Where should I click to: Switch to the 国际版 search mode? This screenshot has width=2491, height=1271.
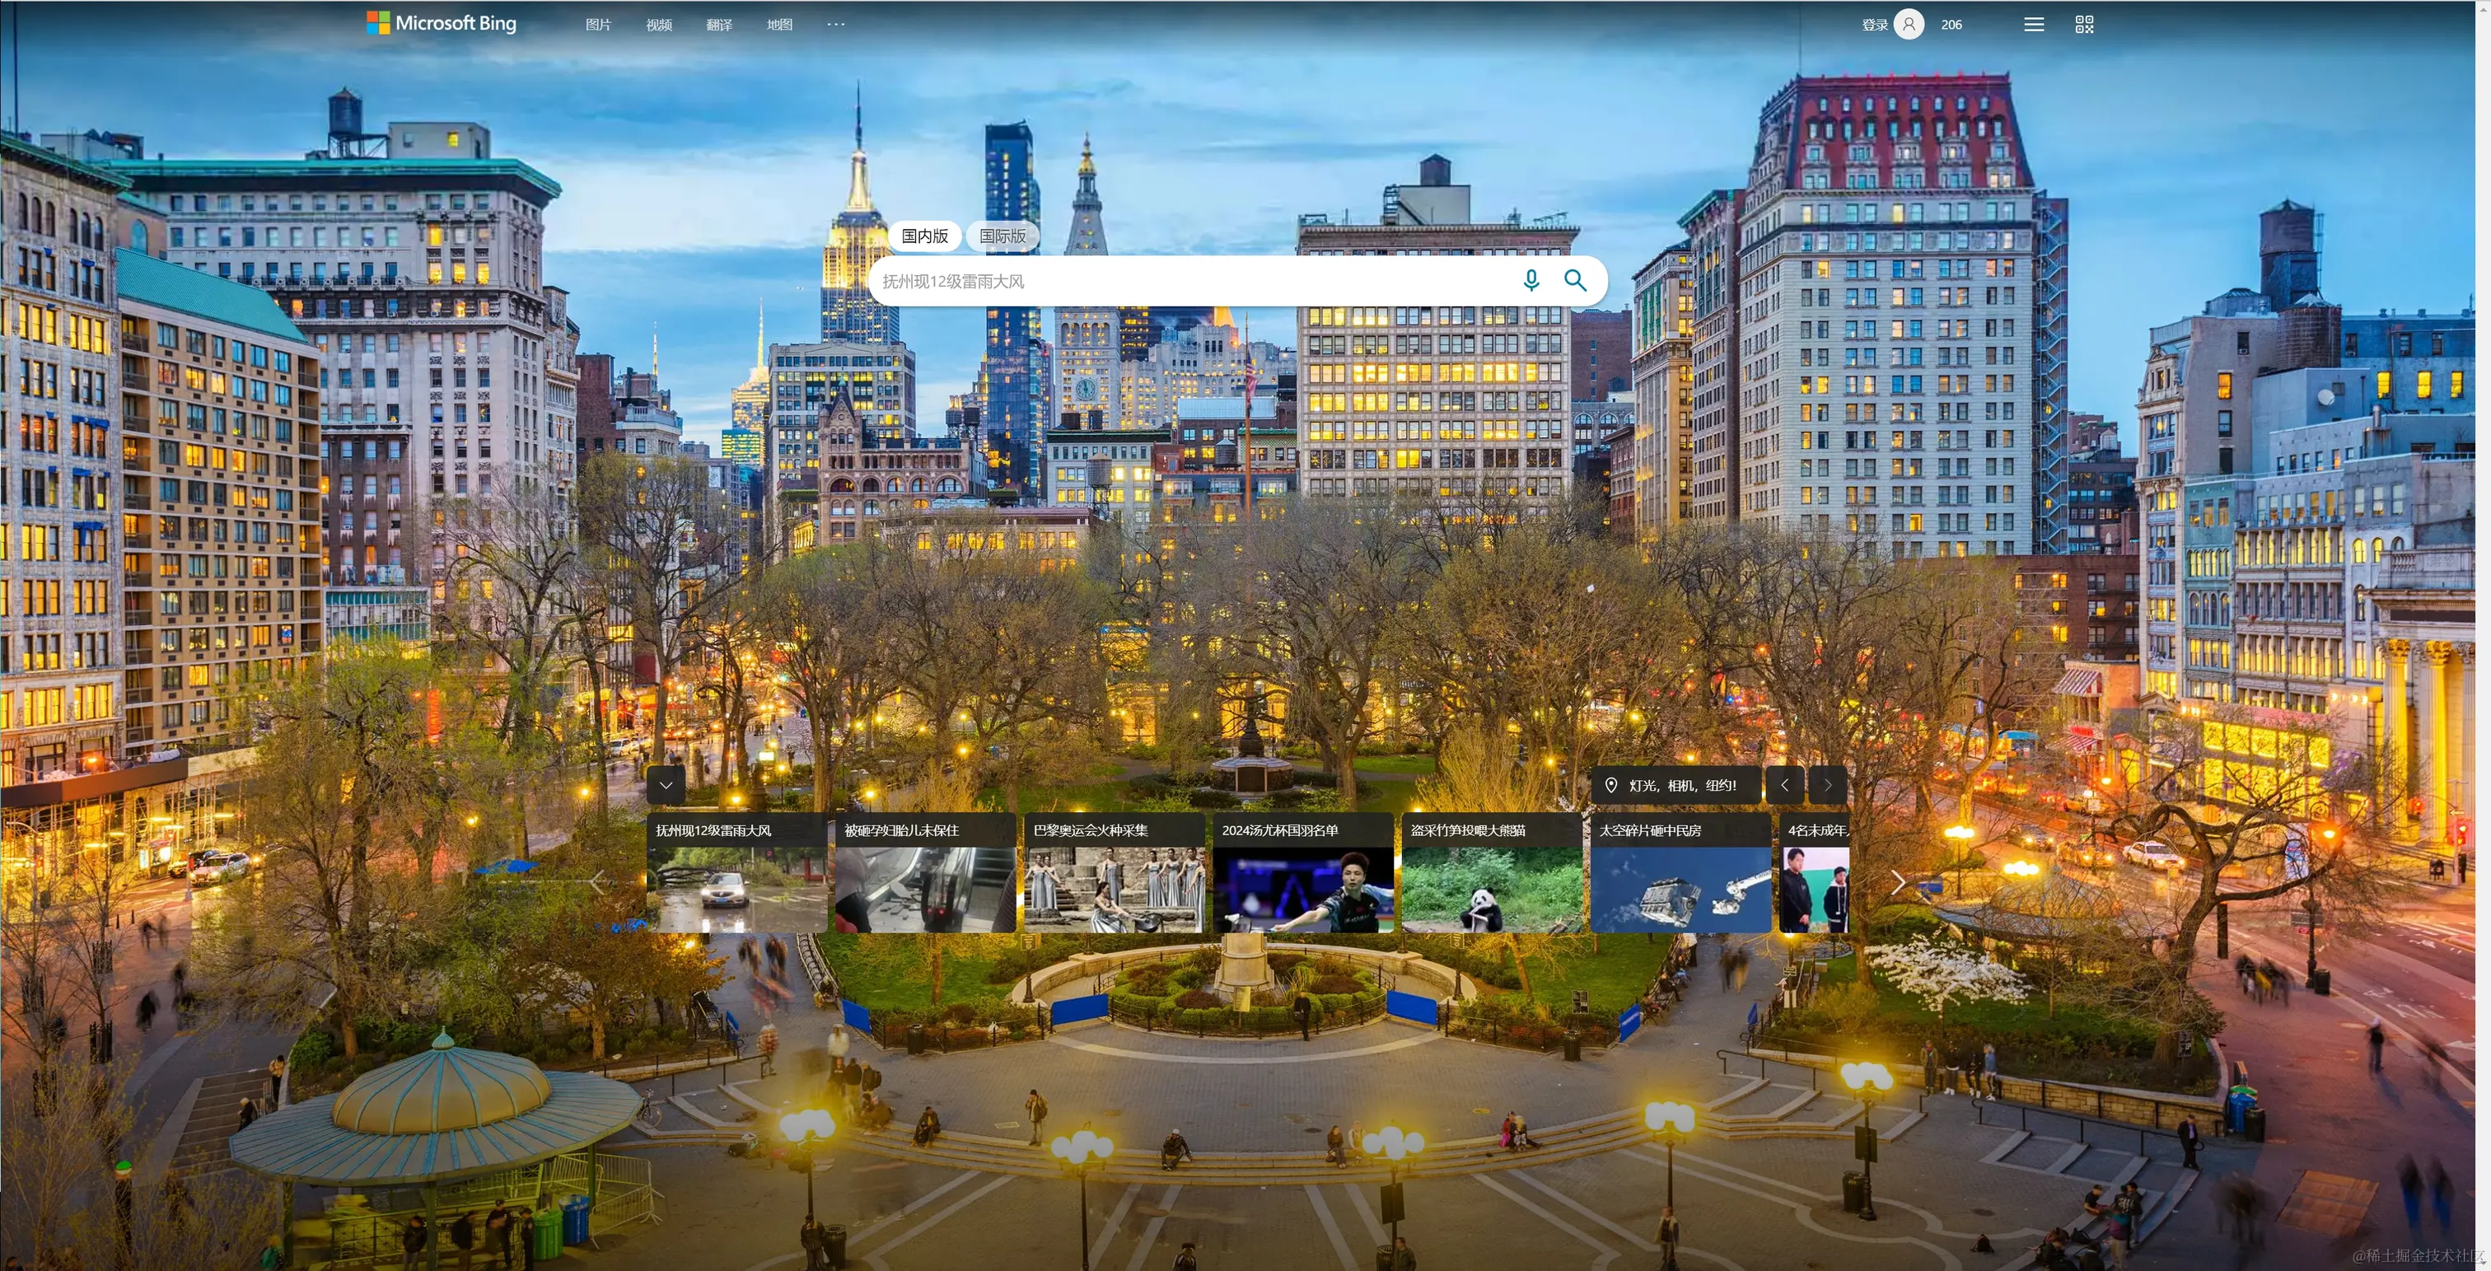[1002, 235]
